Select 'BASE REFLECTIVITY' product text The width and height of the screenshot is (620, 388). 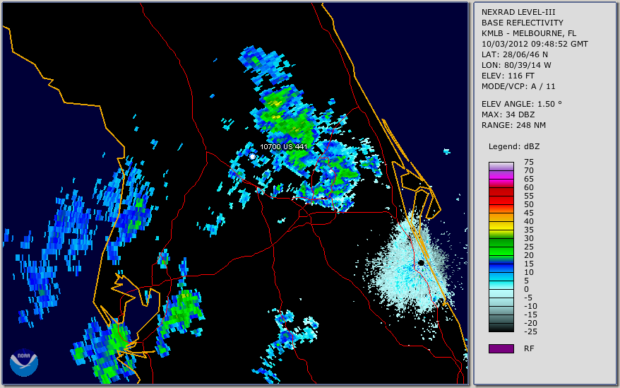point(523,23)
